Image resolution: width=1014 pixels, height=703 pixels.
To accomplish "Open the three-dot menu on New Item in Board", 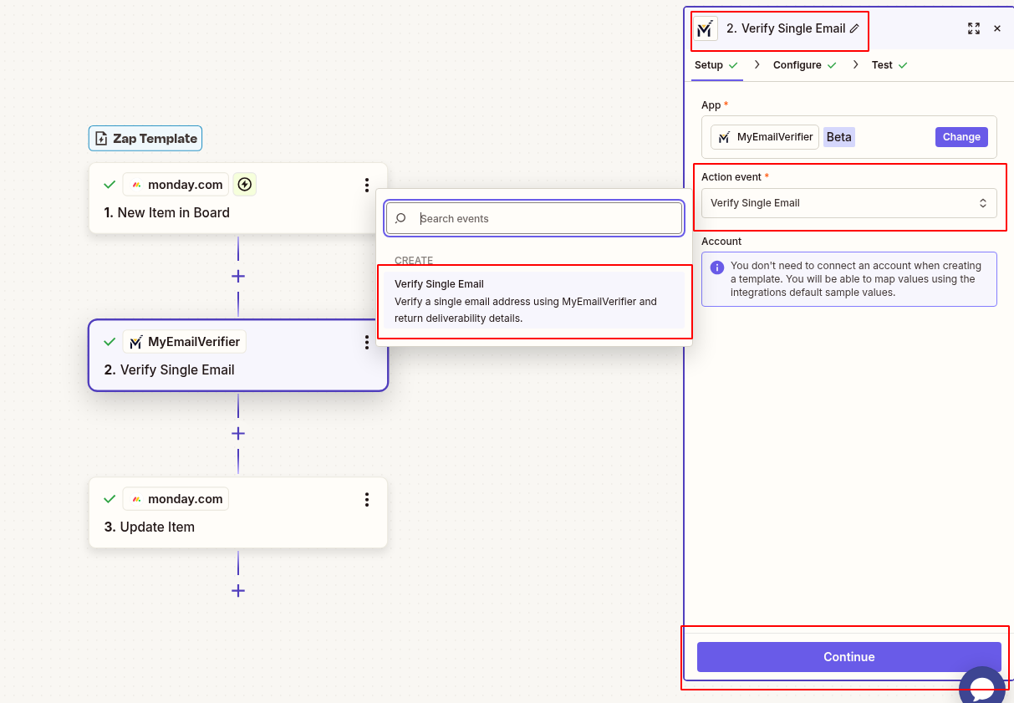I will pos(367,186).
